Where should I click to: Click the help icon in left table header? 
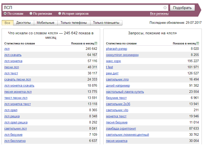(96, 43)
